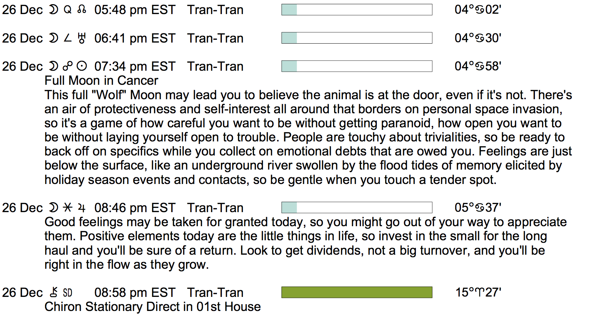Click the strength bar for the Full Moon event

point(357,66)
